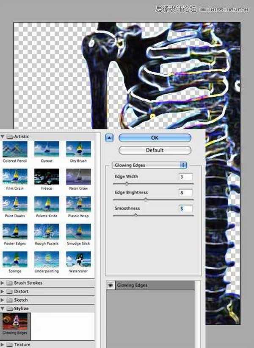
Task: Click the Edge Width value field
Action: pos(185,177)
